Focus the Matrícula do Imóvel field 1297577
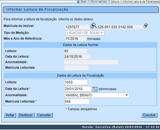 pos(78,27)
